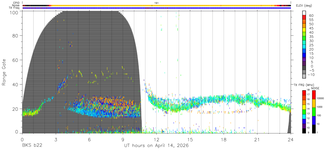Pick the red top segment of the TX FRQ bar
The height and width of the screenshot is (151, 327).
[304, 93]
